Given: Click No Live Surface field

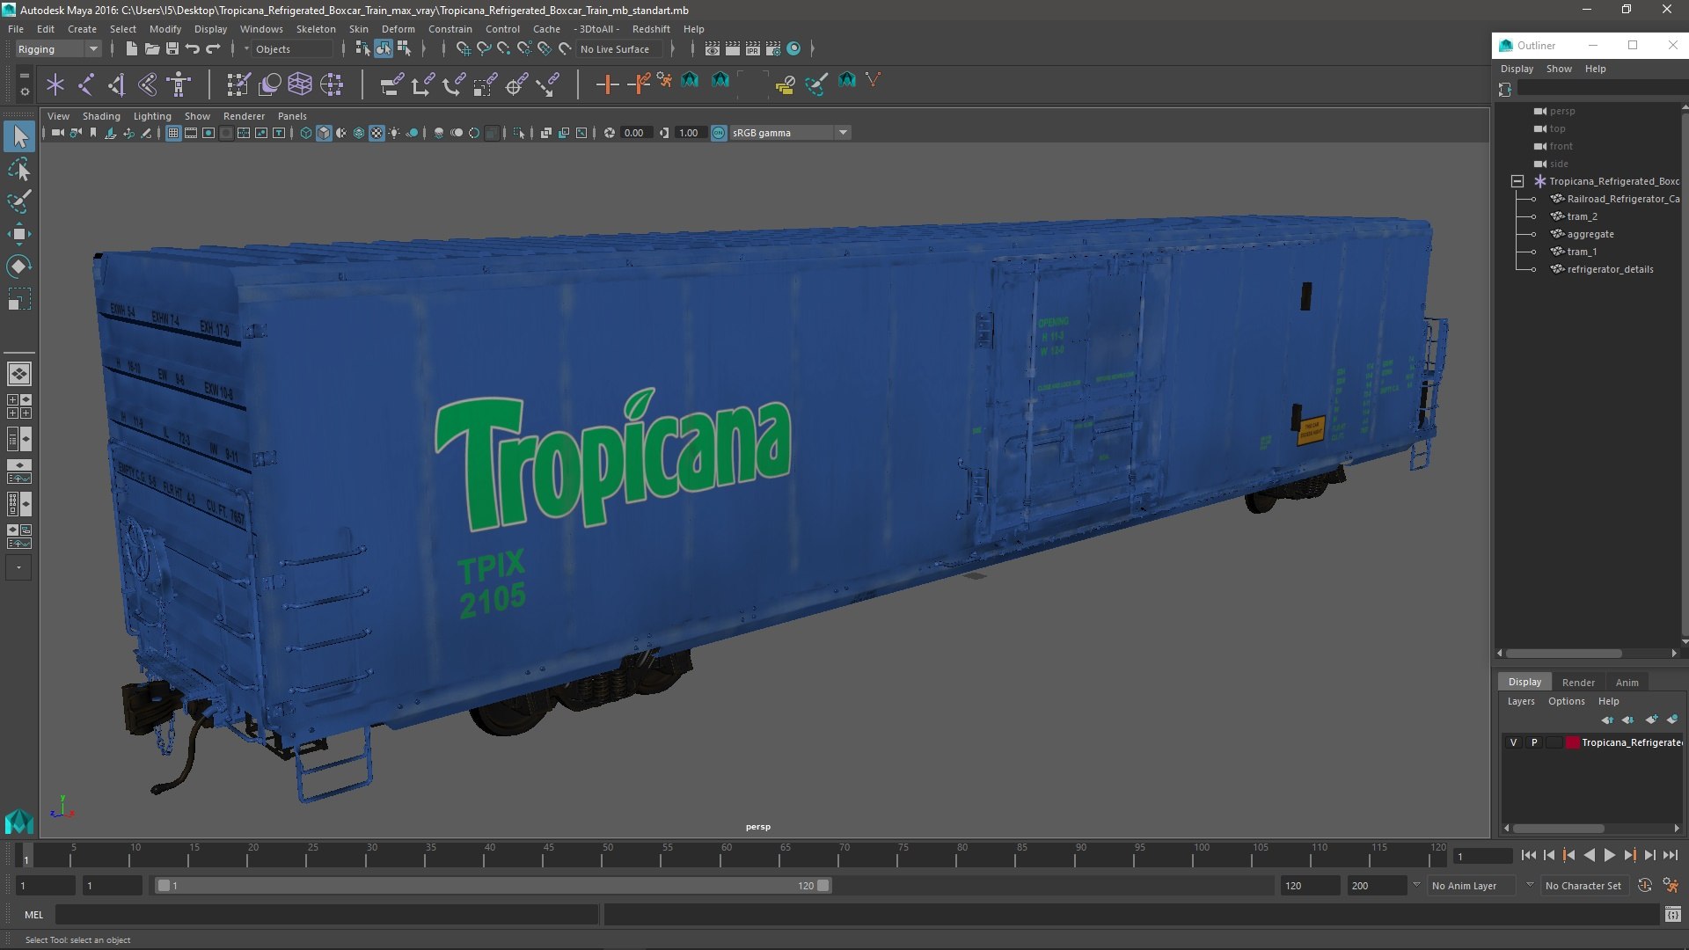Looking at the screenshot, I should (x=620, y=49).
